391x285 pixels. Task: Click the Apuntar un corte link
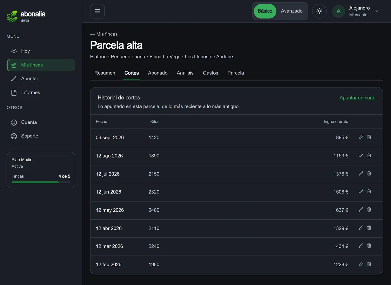tap(357, 98)
